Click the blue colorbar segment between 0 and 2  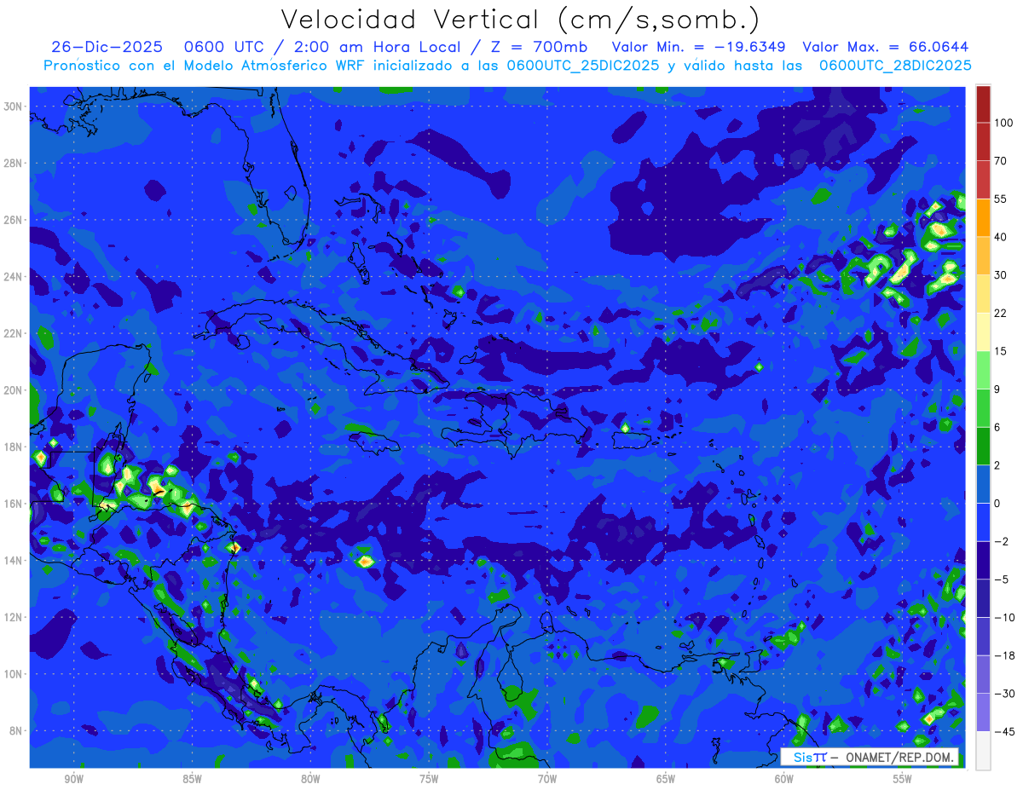983,484
